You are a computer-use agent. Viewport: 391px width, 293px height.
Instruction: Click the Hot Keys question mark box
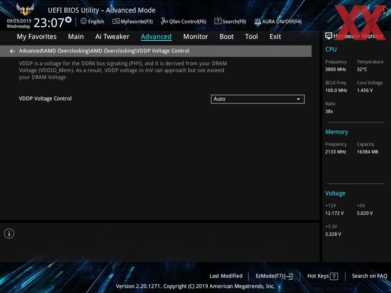click(334, 276)
